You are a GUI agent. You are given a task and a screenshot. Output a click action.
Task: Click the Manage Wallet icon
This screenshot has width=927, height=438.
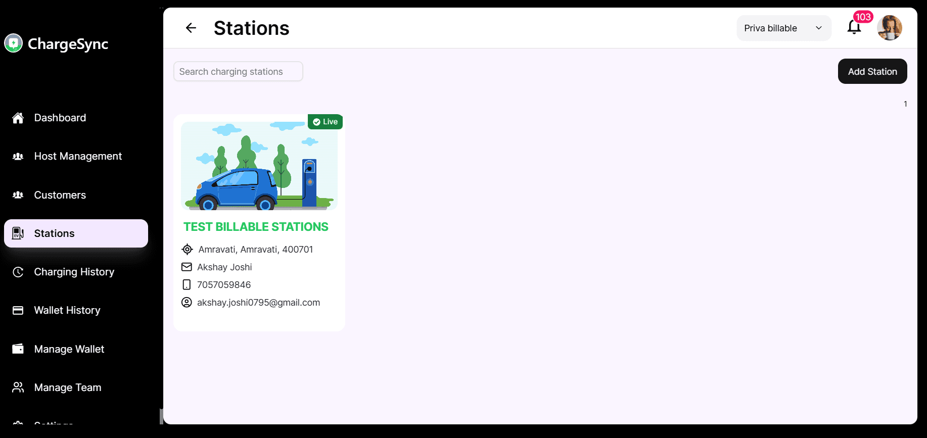coord(18,349)
